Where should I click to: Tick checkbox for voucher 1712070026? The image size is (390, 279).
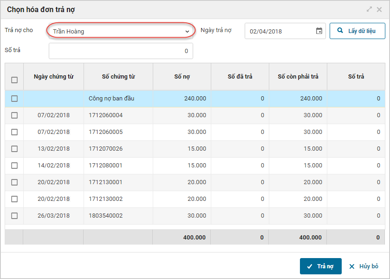point(14,149)
